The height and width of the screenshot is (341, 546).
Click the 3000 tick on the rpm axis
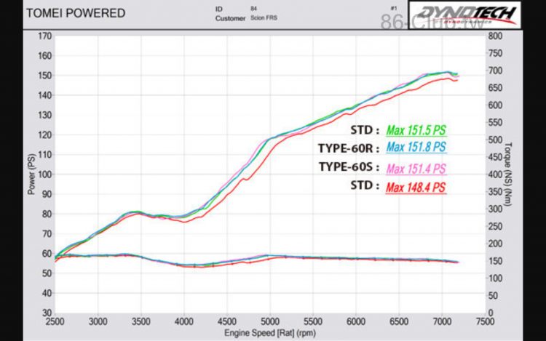point(98,321)
